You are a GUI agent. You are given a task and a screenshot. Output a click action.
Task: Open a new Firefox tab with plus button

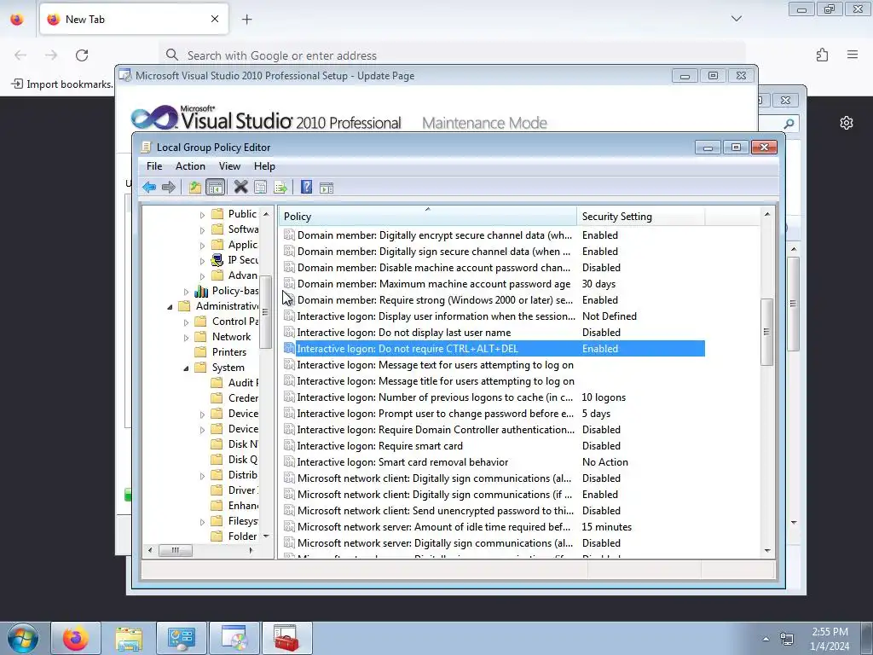click(246, 20)
